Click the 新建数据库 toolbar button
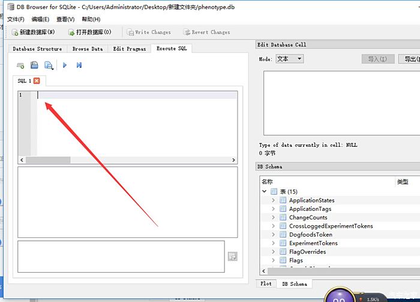This screenshot has width=420, height=302. tap(34, 32)
